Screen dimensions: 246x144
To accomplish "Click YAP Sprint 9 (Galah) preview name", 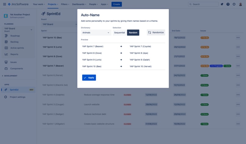I will point(139,60).
